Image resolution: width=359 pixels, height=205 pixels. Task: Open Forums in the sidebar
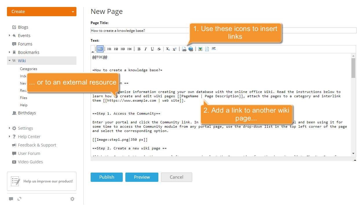coord(25,44)
